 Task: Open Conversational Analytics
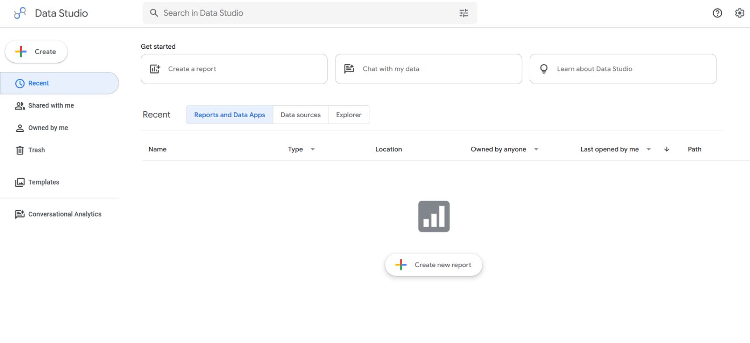(59, 214)
